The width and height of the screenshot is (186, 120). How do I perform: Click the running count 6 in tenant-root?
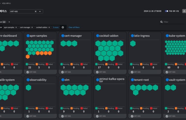coord(134,111)
